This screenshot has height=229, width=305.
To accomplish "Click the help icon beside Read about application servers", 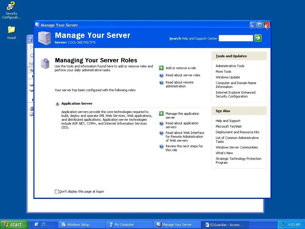I will click(161, 123).
